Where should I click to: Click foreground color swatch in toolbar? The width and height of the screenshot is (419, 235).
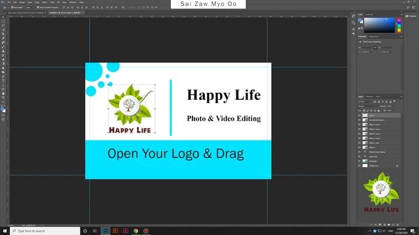(2, 108)
